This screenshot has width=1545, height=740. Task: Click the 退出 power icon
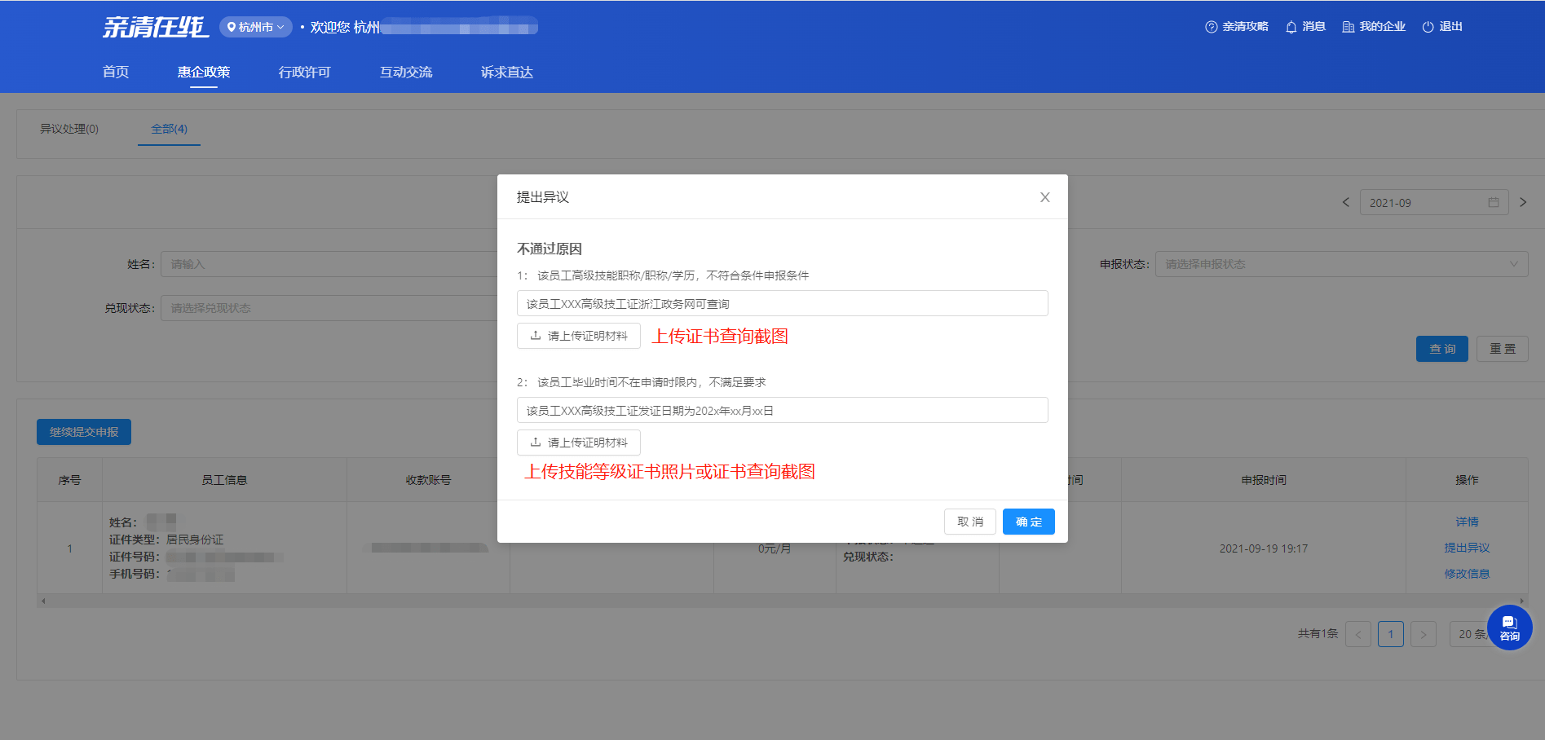pyautogui.click(x=1428, y=27)
